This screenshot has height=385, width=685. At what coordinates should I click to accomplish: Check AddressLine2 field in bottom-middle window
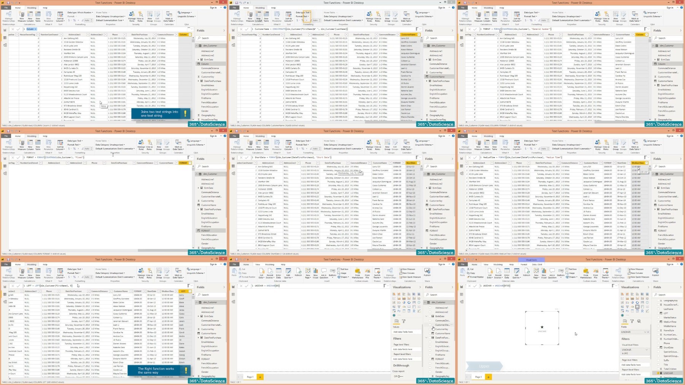coord(430,312)
